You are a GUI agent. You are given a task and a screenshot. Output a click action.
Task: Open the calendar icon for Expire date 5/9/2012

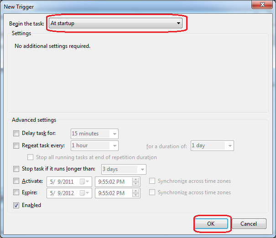(x=84, y=193)
